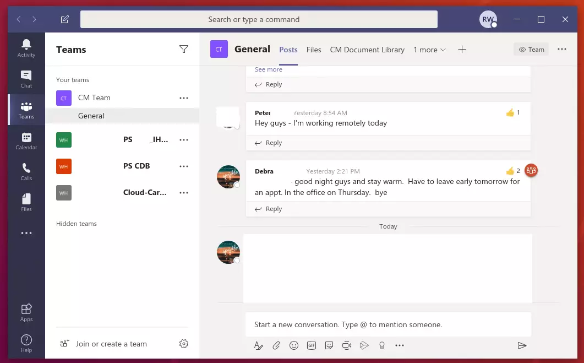Click Debra's avatar on yesterday's message
The width and height of the screenshot is (584, 363).
pos(228,177)
